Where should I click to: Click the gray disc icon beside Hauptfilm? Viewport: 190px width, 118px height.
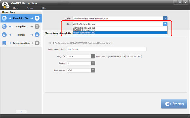pyautogui.click(x=37, y=26)
